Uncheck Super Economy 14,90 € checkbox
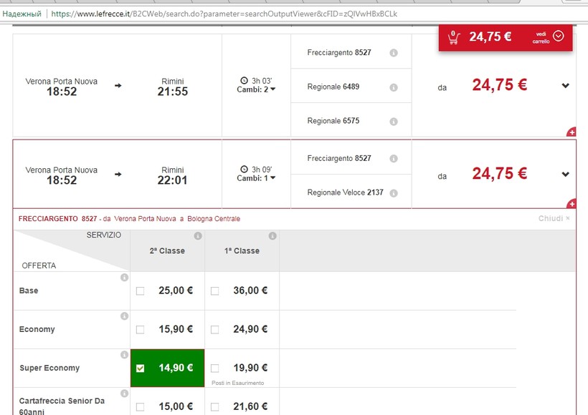The image size is (588, 415). click(140, 368)
